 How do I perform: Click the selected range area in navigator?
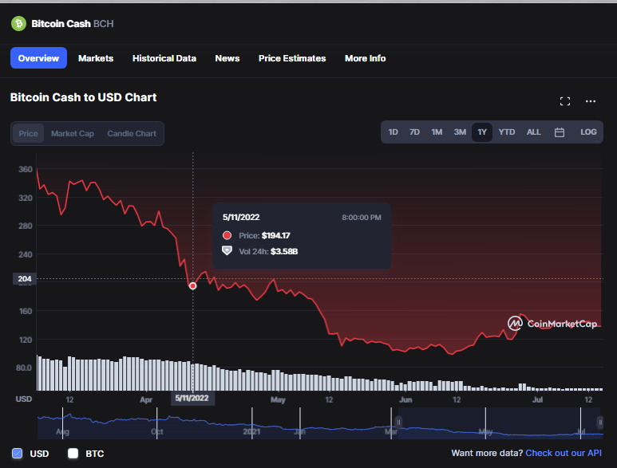click(x=499, y=423)
